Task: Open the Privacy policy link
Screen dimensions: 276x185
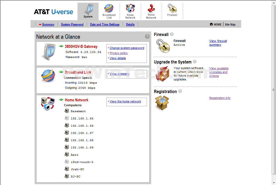Action: 119,53
